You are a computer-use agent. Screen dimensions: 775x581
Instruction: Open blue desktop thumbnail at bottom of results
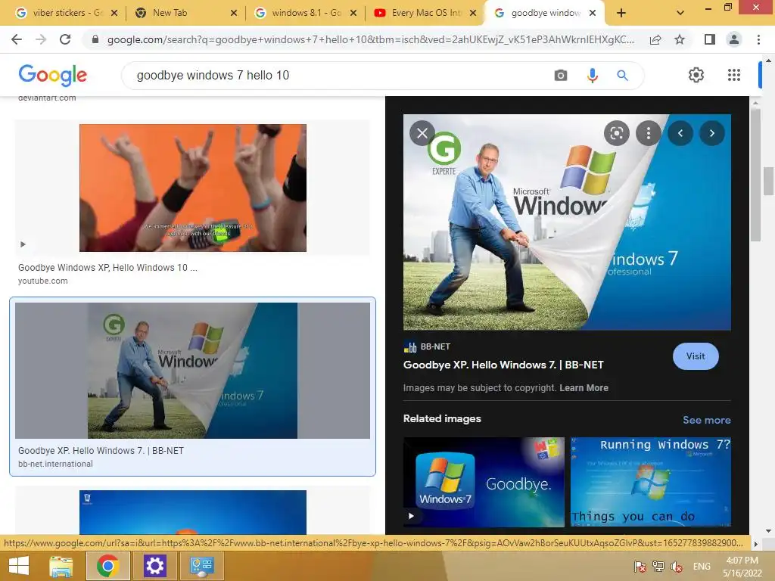tap(193, 512)
